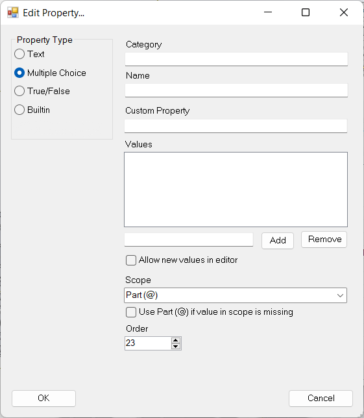Screen dimensions: 364x418
Task: Click the Custom Property text box
Action: (x=236, y=126)
